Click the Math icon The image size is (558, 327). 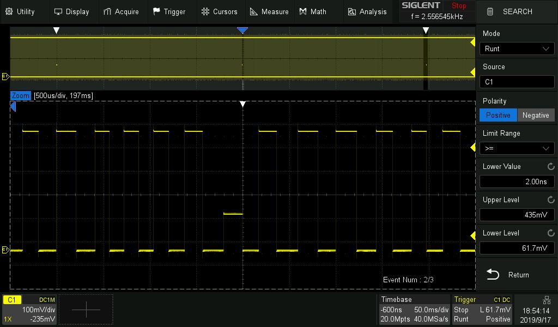(x=303, y=11)
